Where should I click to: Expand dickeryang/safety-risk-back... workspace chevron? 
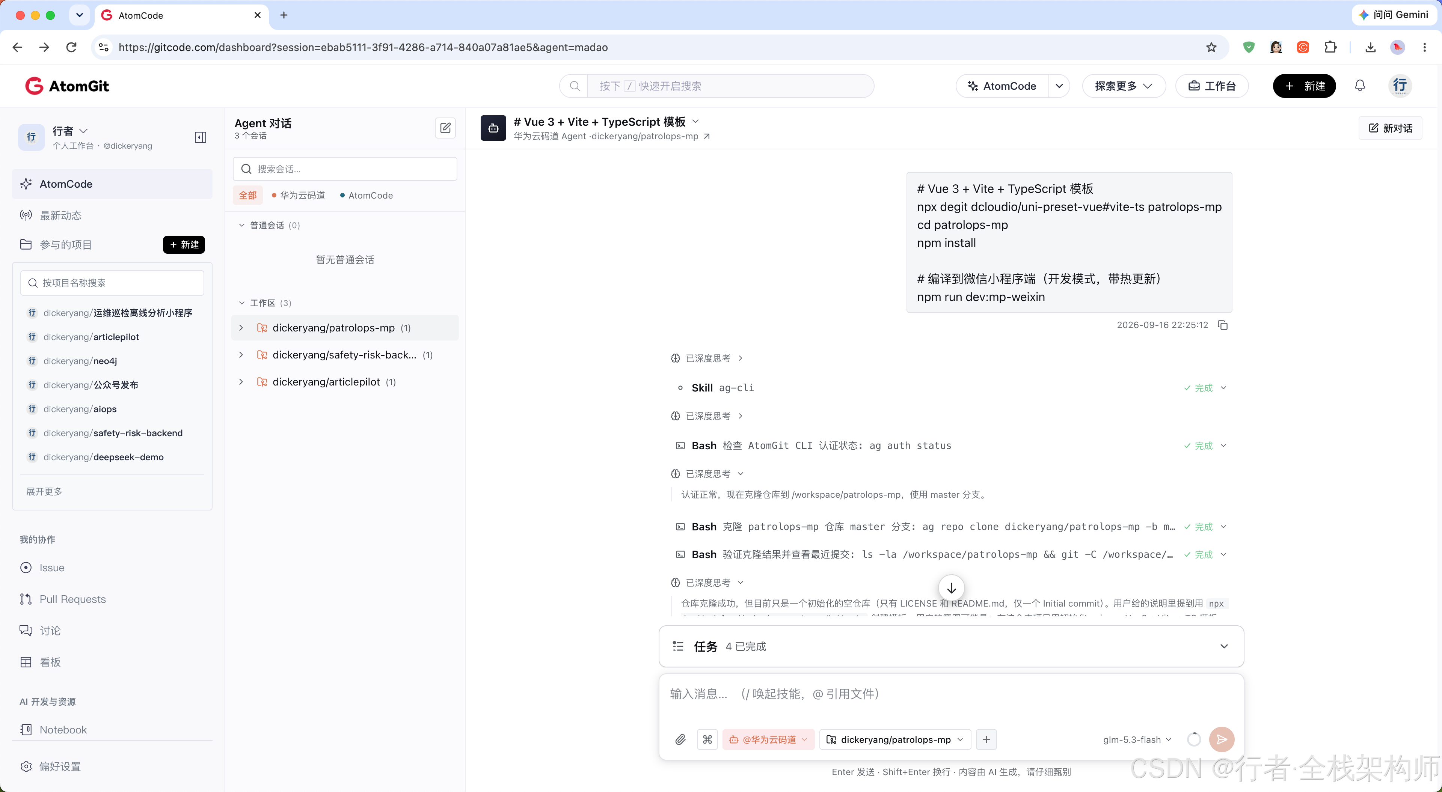(x=241, y=354)
